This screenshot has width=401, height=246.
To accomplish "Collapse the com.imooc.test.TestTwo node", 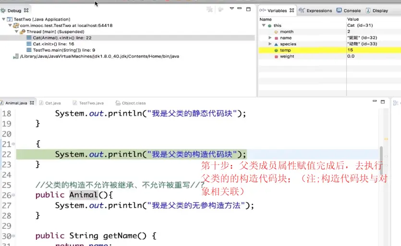I will (10, 25).
